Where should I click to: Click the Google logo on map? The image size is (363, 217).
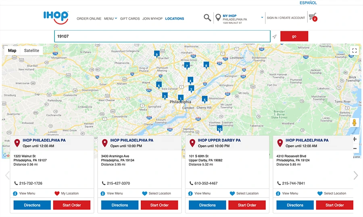[x=6, y=155]
